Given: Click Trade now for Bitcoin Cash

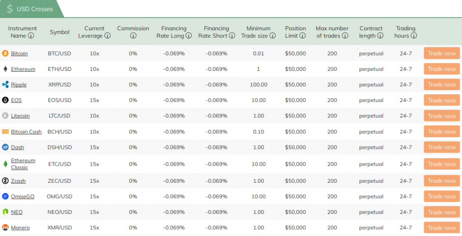Looking at the screenshot, I should click(x=442, y=132).
